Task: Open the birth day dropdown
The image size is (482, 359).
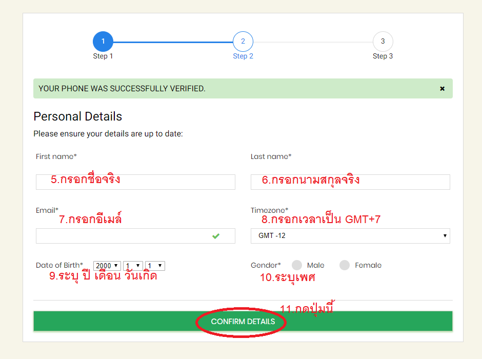Action: coord(155,266)
